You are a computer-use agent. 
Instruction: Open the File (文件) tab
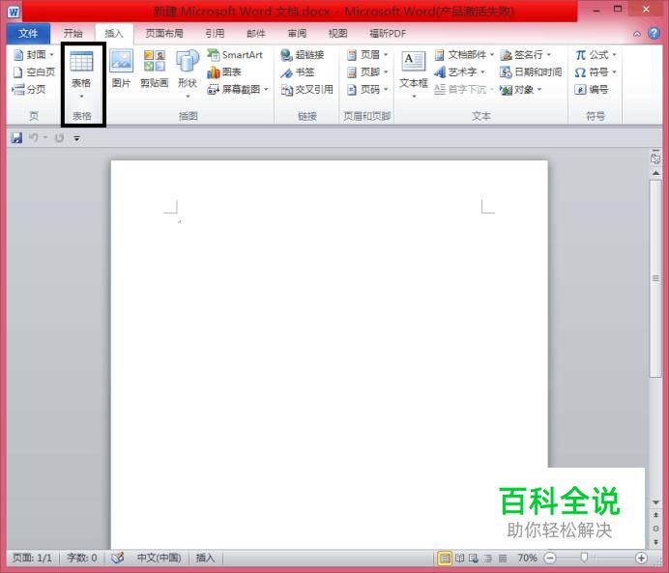pyautogui.click(x=28, y=33)
